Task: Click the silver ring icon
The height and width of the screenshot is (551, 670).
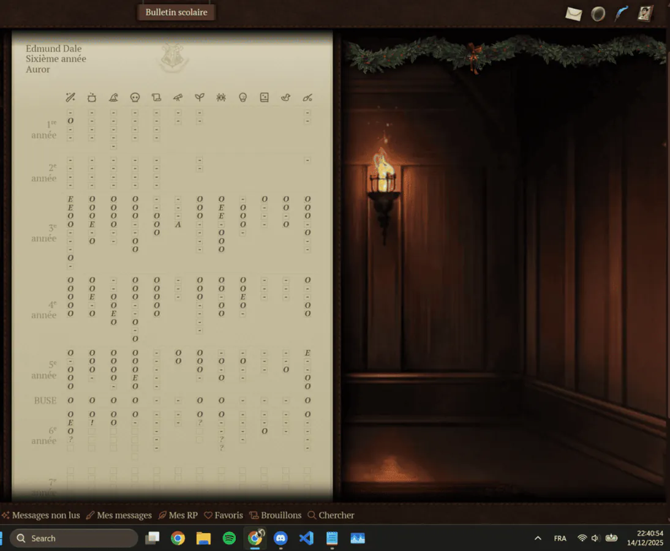Action: pos(598,14)
